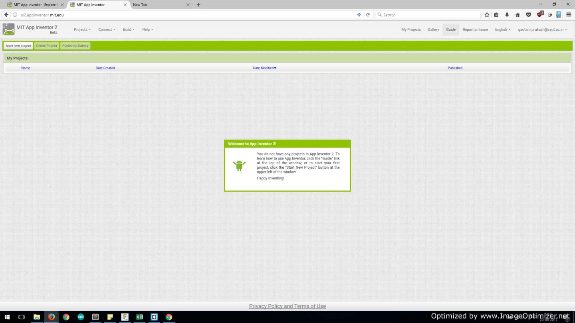Open My Projects in top navigation

411,30
